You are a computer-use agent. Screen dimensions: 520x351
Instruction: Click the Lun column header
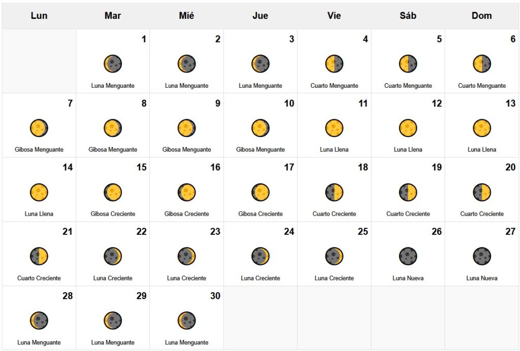click(x=39, y=16)
